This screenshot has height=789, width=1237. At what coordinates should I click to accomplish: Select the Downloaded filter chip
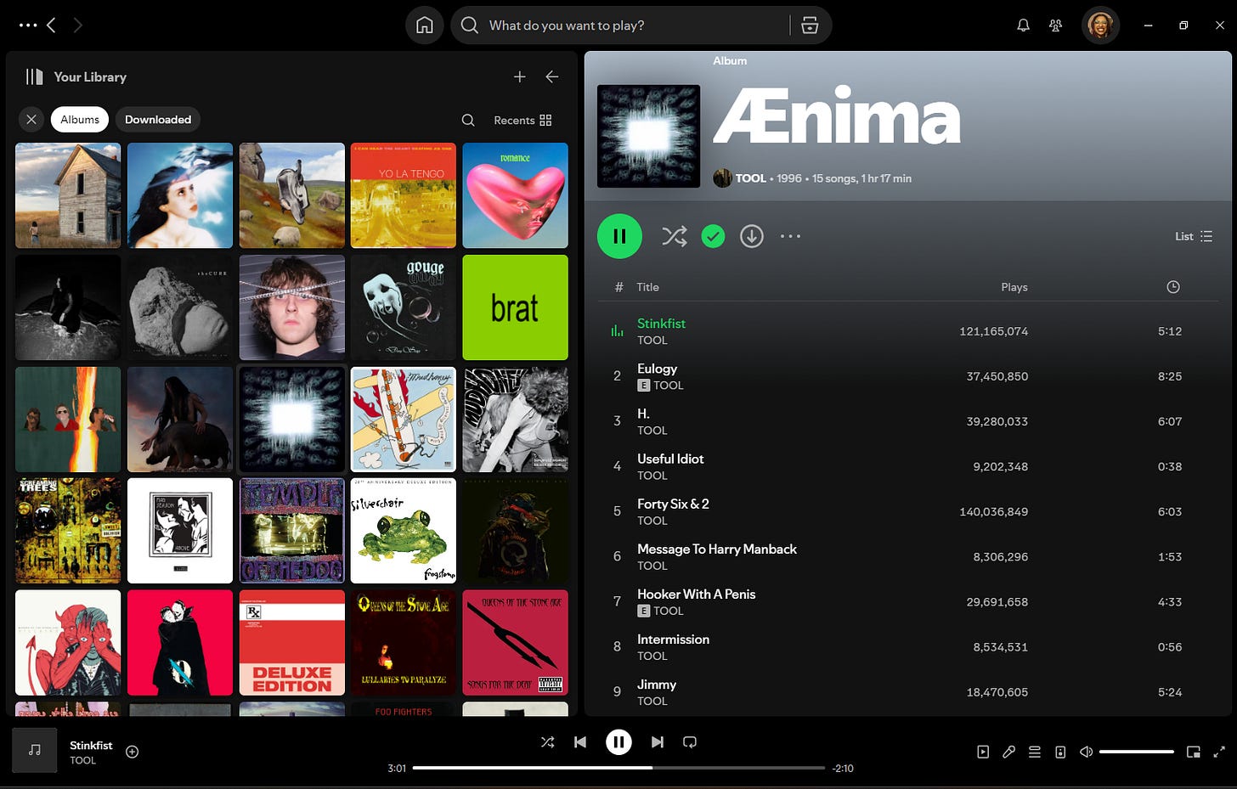coord(158,120)
